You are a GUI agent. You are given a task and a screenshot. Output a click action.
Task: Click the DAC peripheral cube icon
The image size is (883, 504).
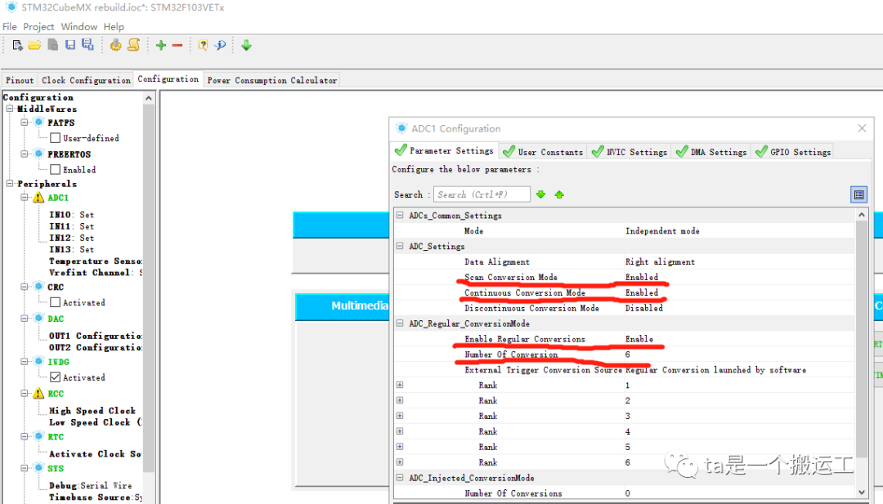pos(39,319)
